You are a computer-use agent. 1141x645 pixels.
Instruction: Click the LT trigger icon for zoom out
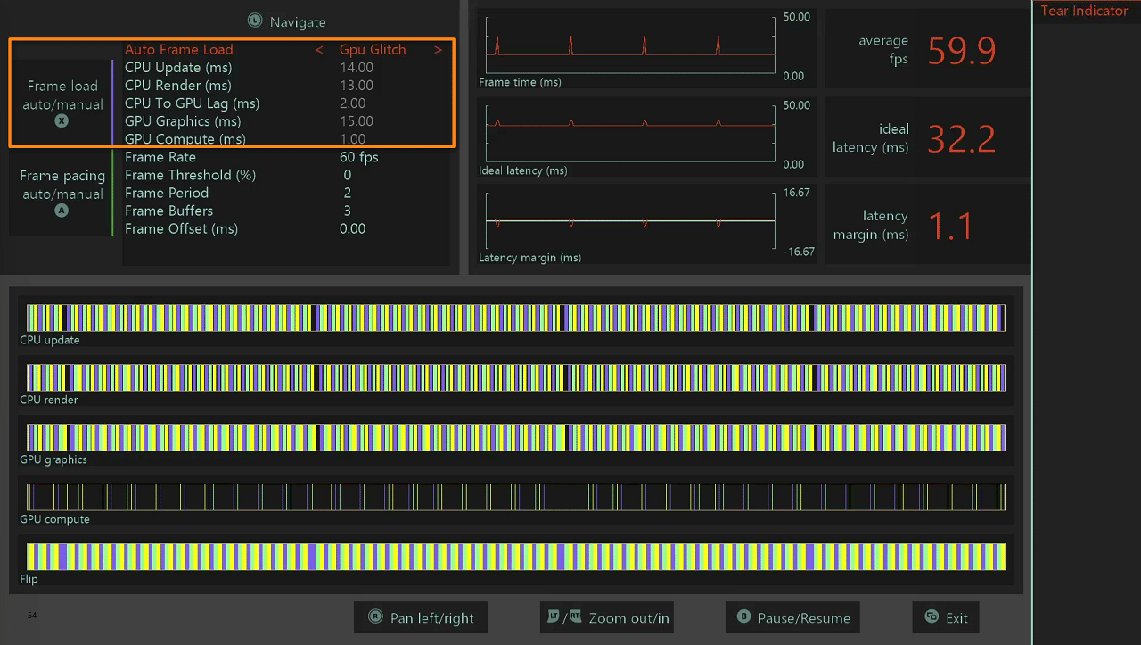[554, 616]
